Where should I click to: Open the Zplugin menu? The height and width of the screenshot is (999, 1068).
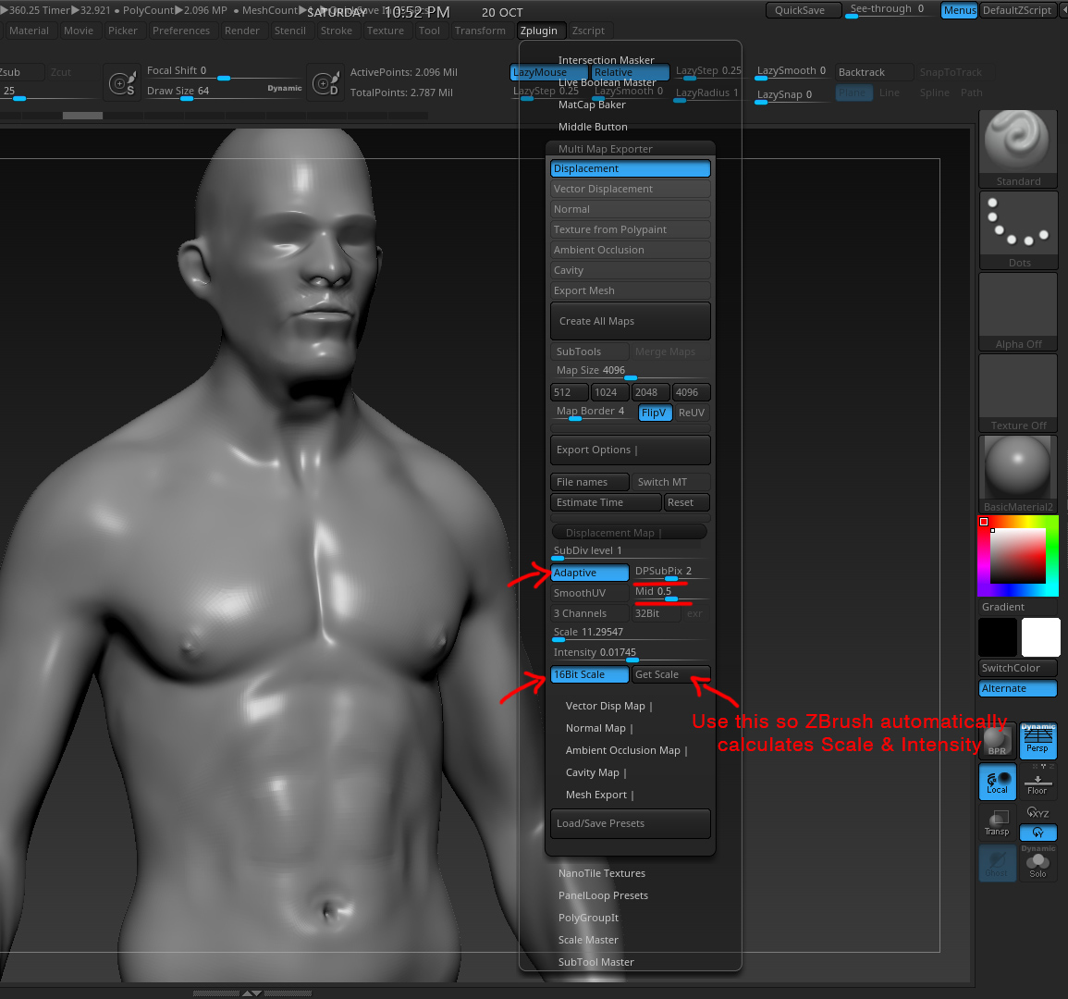click(x=539, y=31)
